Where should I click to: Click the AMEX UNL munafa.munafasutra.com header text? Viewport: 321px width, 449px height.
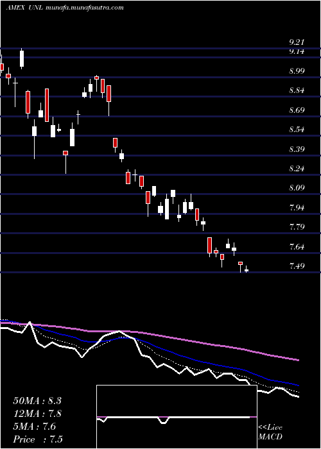point(65,8)
